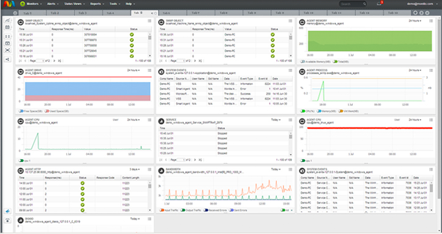Image resolution: width=442 pixels, height=234 pixels.
Task: Click the Status column header in Agent HTTP
Action: point(83,177)
